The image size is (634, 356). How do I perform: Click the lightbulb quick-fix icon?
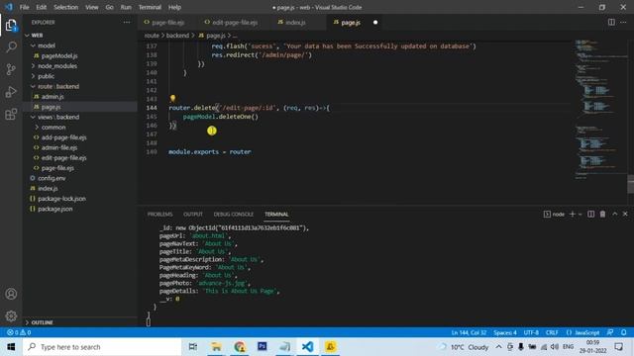pyautogui.click(x=172, y=98)
